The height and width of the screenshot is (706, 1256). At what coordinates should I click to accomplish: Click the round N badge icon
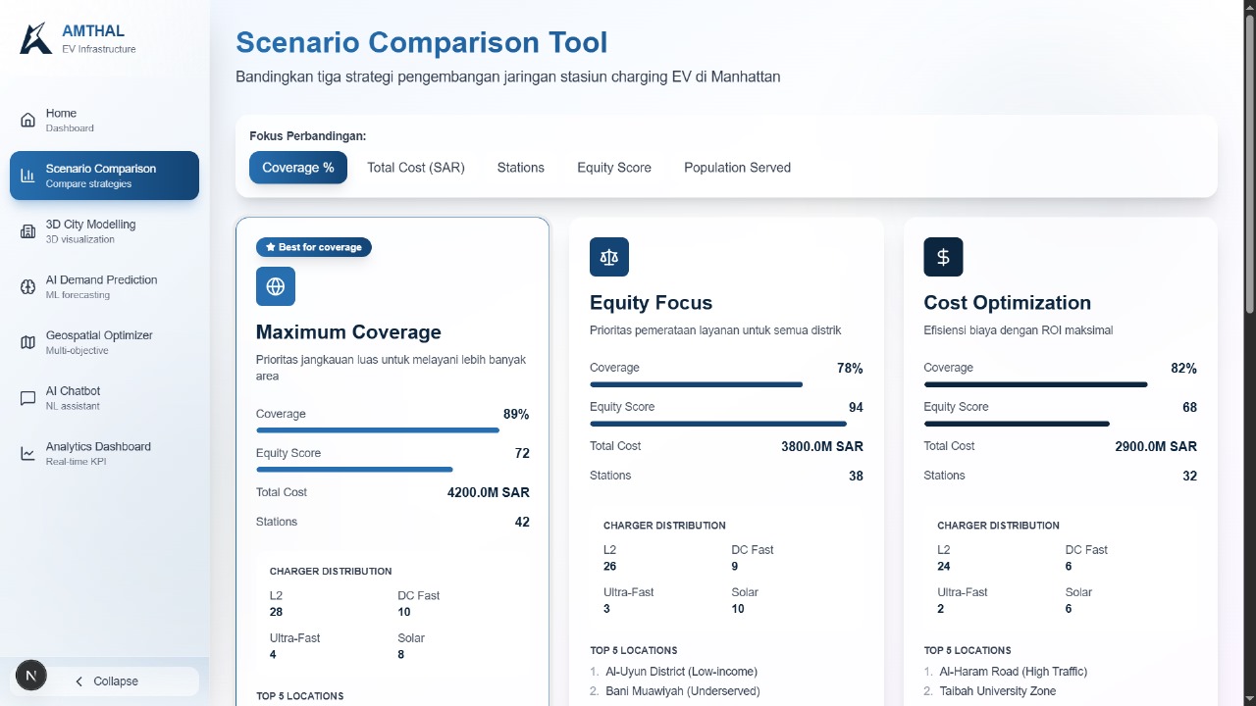(31, 676)
